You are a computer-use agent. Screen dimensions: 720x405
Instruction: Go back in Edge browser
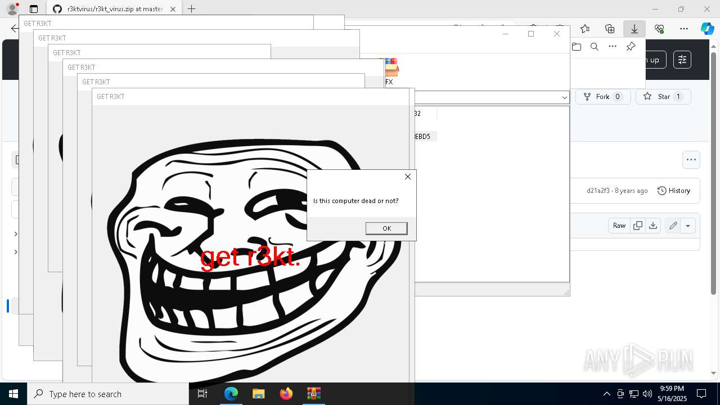[x=13, y=29]
